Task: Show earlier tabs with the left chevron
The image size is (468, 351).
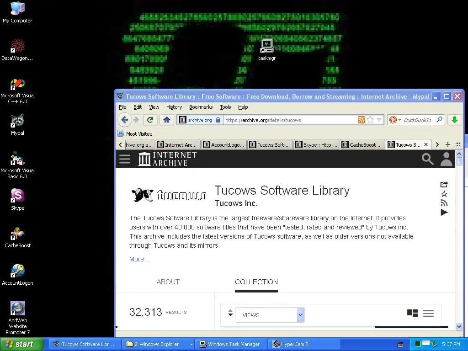Action: [x=120, y=145]
